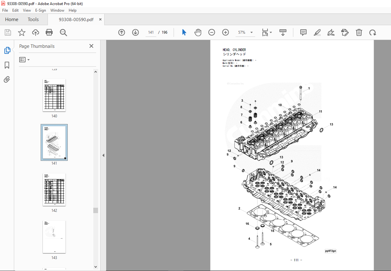Click the total page count 196
Image resolution: width=391 pixels, height=271 pixels.
(x=164, y=32)
